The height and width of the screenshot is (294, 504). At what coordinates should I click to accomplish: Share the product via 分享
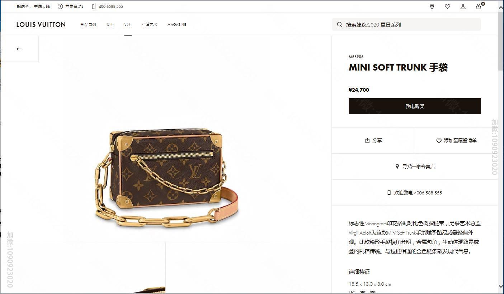point(373,140)
